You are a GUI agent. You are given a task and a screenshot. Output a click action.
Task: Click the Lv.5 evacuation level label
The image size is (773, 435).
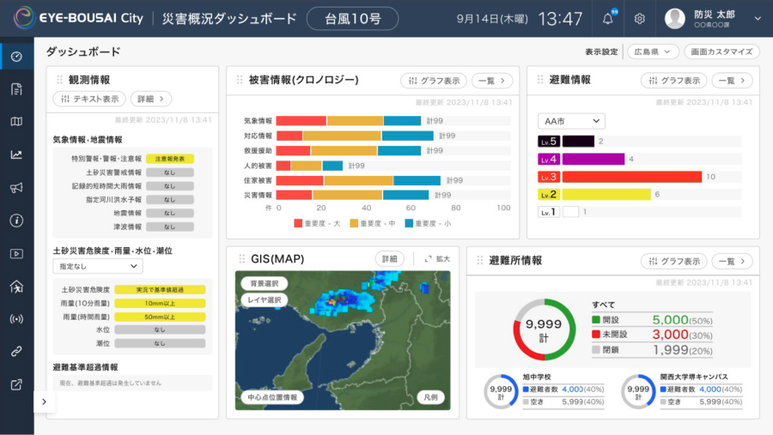(x=549, y=142)
